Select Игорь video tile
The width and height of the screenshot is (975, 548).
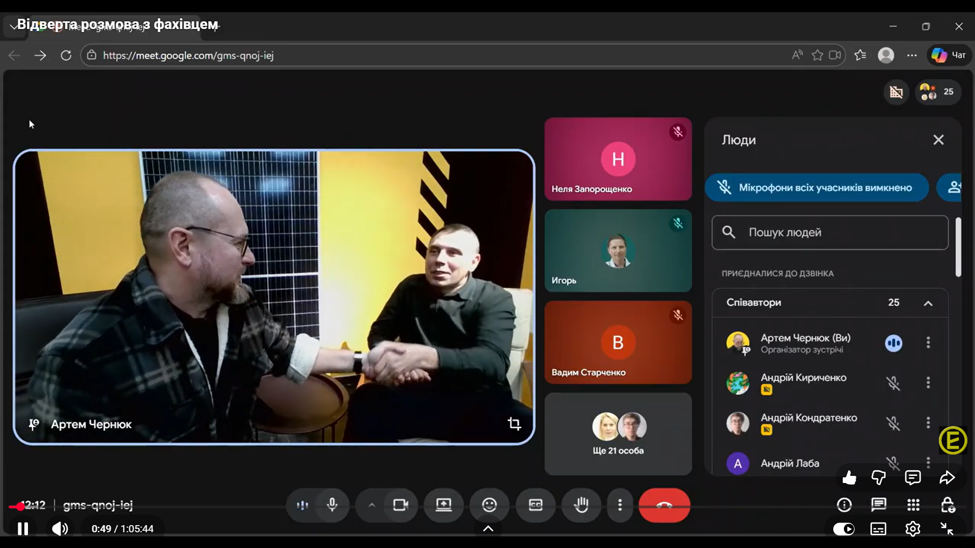point(618,251)
